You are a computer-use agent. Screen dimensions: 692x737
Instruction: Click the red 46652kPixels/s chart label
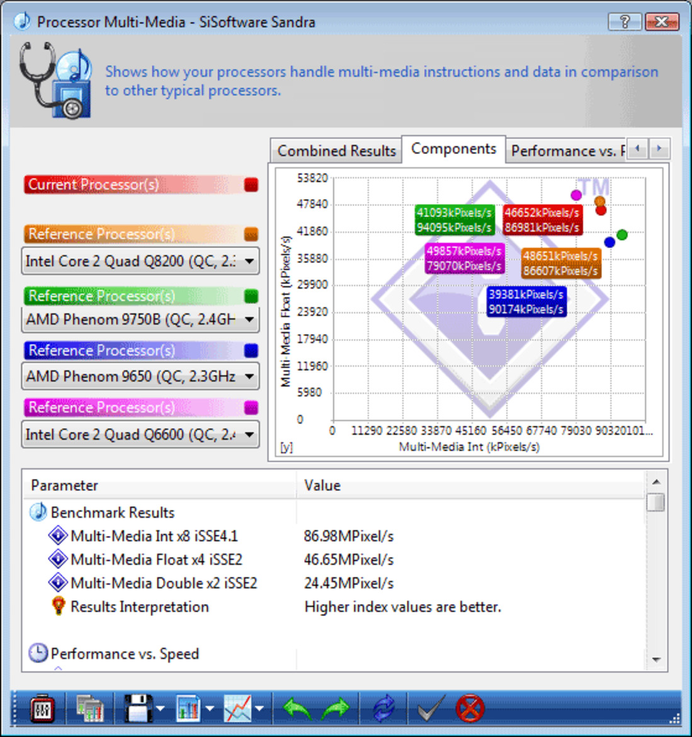[542, 220]
